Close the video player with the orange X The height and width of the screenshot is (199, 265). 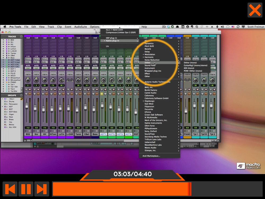tap(255, 10)
